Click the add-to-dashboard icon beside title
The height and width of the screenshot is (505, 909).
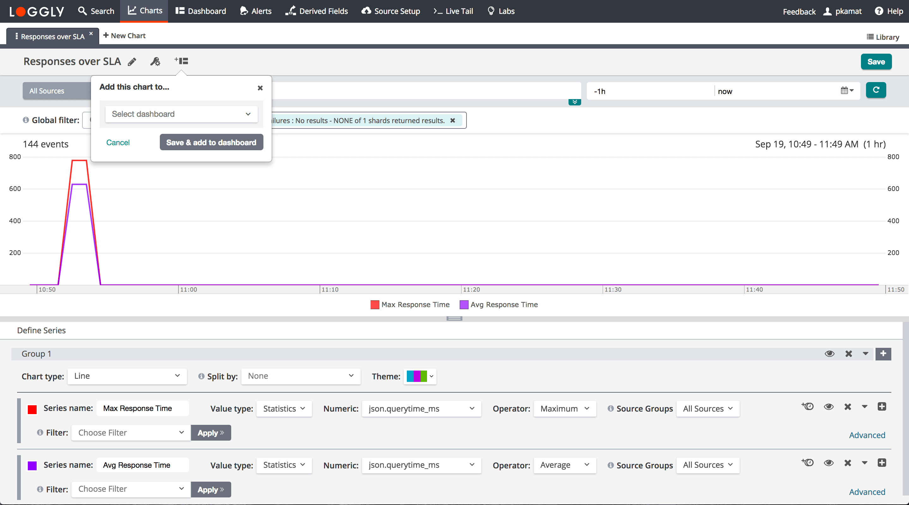[x=181, y=61]
